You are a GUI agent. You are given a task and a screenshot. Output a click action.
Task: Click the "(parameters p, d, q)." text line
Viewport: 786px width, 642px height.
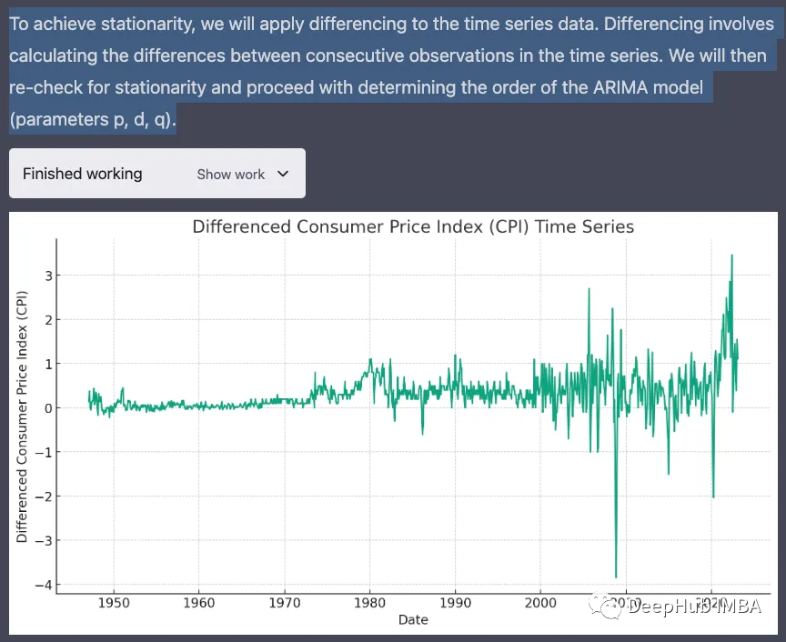click(x=92, y=121)
